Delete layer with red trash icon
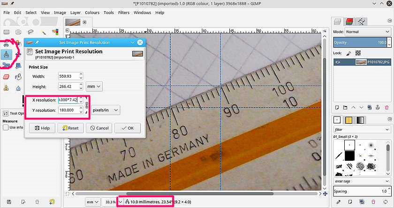 point(386,108)
